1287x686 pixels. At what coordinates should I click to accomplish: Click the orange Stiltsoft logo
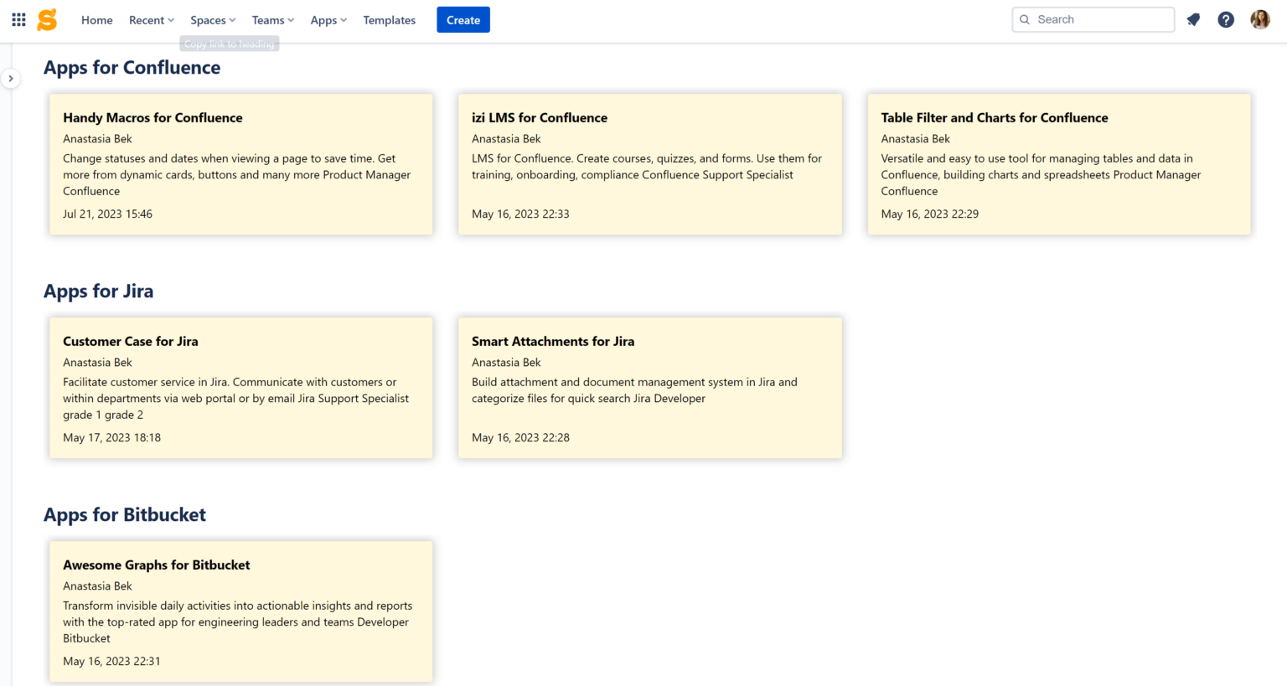[x=48, y=19]
